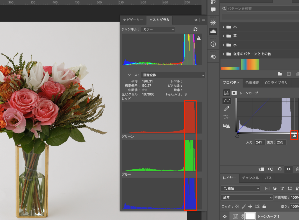
Task: Switch to the ナビゲーター tab
Action: point(133,20)
